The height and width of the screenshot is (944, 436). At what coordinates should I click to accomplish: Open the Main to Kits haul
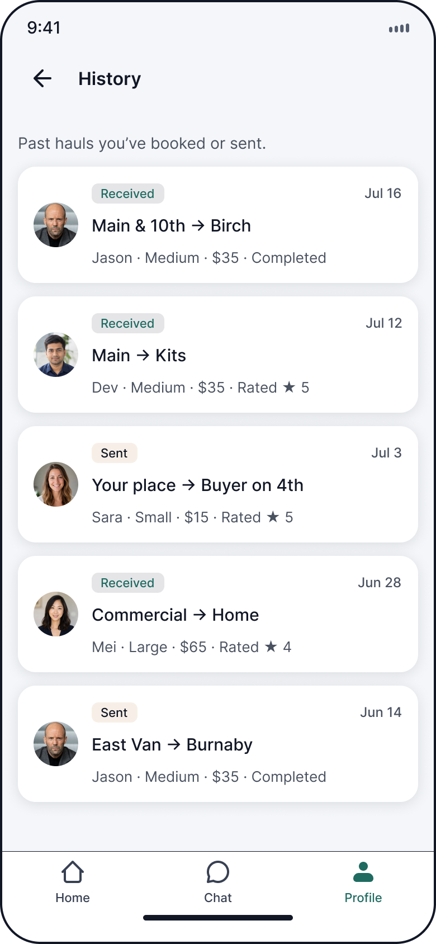click(x=218, y=355)
